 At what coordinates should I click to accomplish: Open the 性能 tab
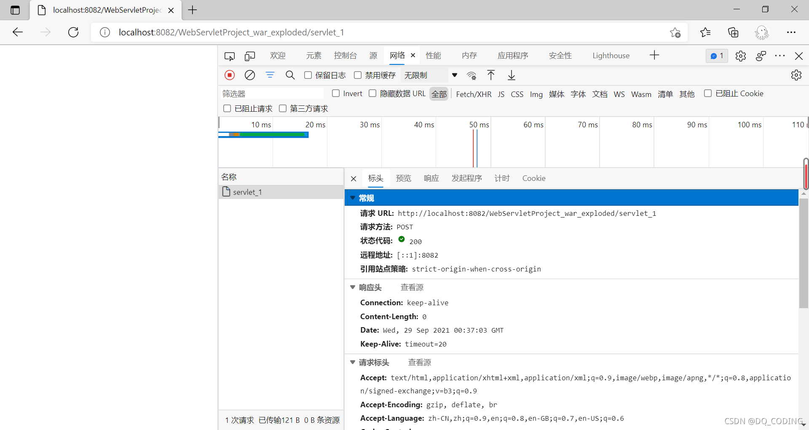[x=433, y=56]
